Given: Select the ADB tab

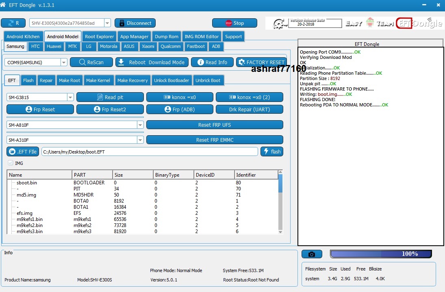Looking at the screenshot, I should click(216, 46).
